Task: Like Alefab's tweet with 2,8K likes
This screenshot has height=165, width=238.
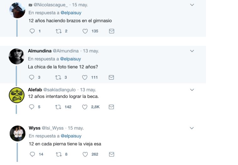Action: (85, 107)
